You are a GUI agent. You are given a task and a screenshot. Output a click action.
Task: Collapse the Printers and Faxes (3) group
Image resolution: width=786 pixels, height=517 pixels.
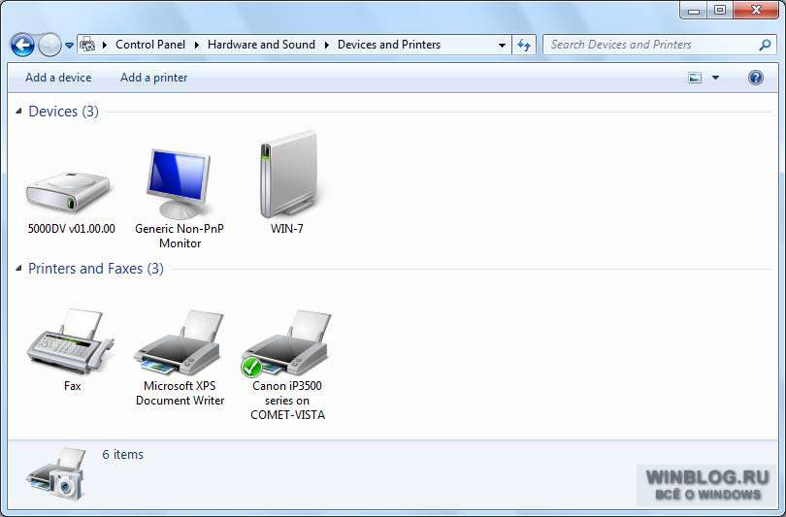tap(18, 268)
